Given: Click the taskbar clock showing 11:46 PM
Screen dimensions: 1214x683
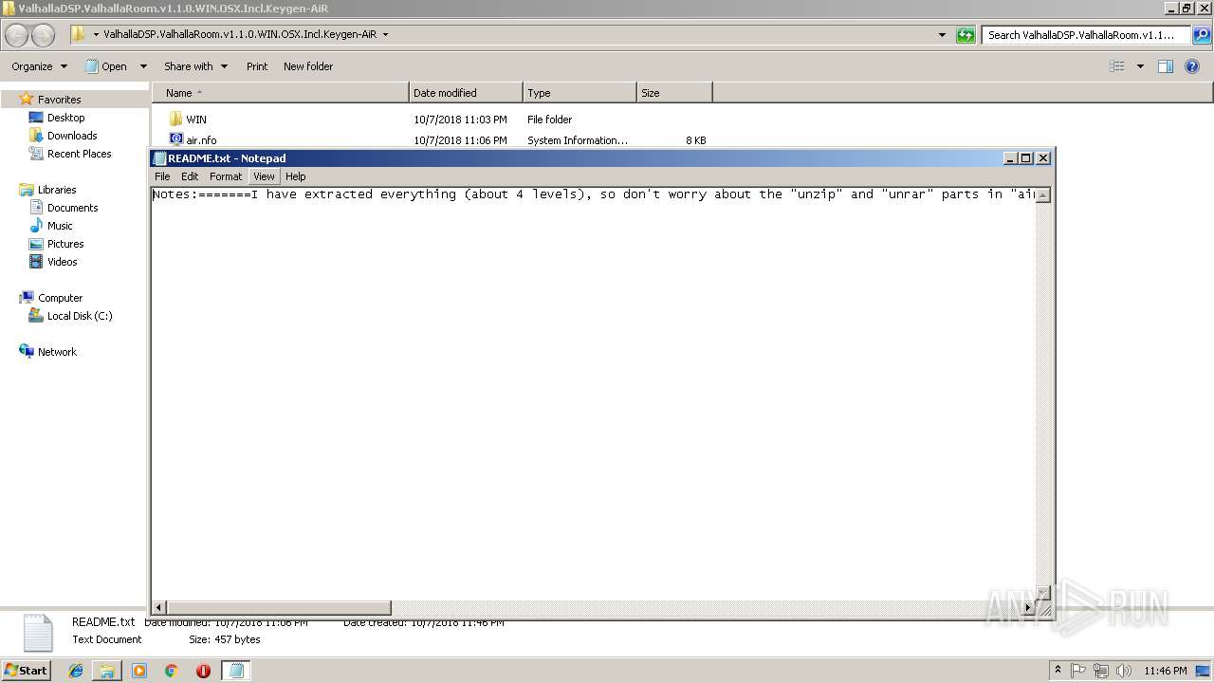Looking at the screenshot, I should [x=1166, y=671].
